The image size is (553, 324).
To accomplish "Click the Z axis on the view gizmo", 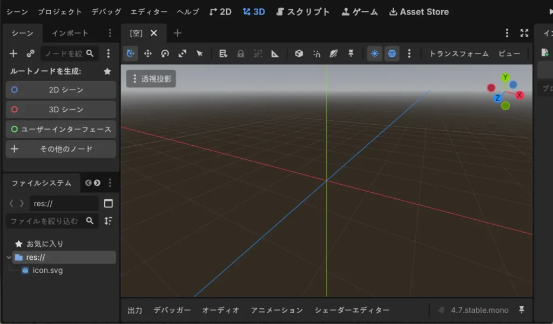I will pos(497,98).
